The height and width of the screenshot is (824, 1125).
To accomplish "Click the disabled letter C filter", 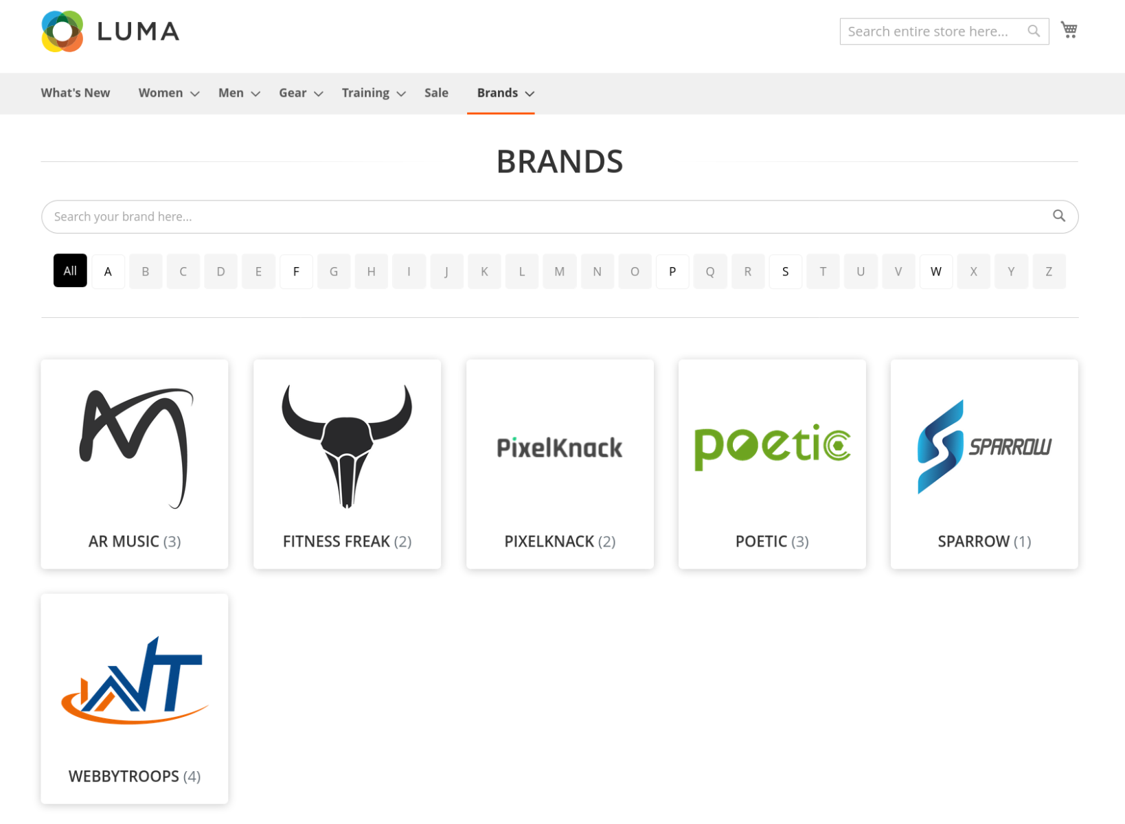I will (183, 271).
